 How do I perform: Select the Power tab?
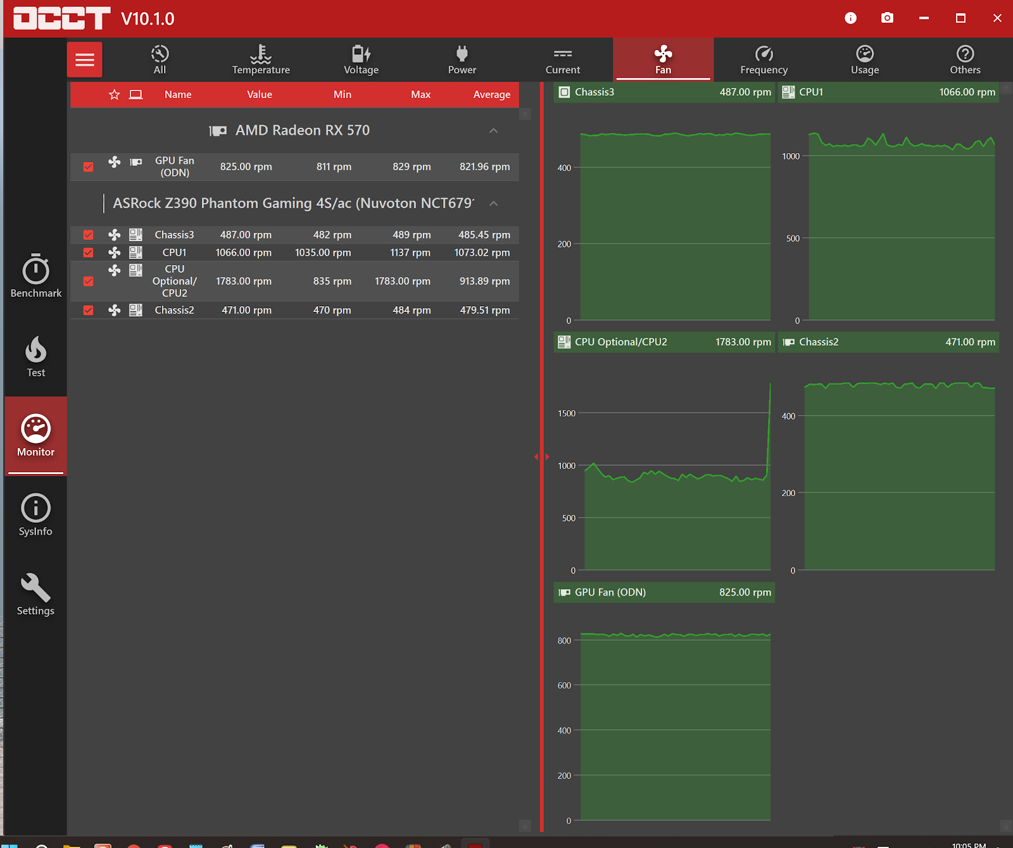(462, 59)
